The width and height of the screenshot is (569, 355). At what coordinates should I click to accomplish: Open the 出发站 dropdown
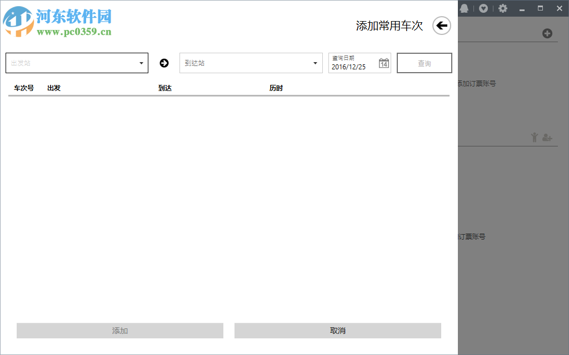tap(77, 63)
